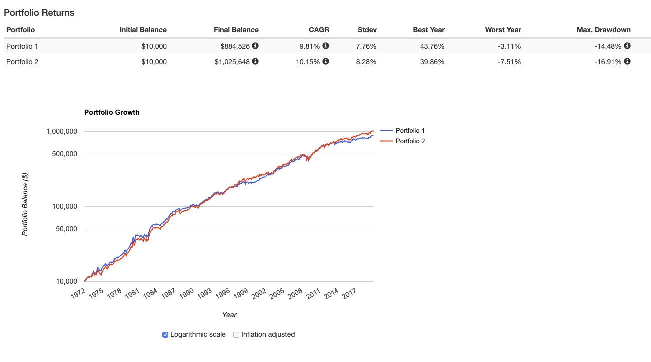
Task: Click the Best Year column header
Action: (428, 30)
